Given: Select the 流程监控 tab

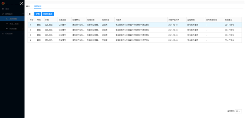Looking at the screenshot, I should 38,7.
